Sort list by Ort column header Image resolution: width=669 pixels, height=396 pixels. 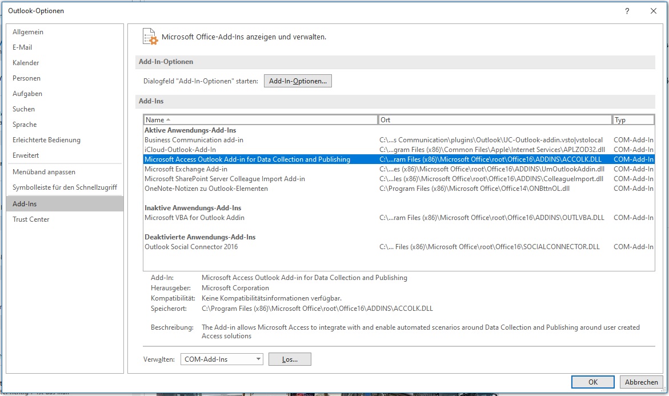495,120
